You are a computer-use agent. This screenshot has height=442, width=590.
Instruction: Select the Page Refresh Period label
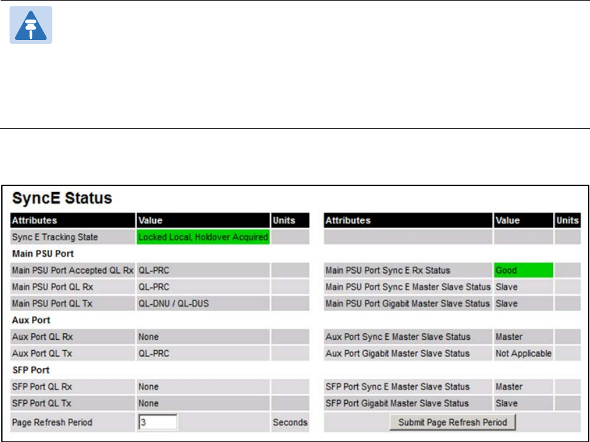(x=52, y=423)
